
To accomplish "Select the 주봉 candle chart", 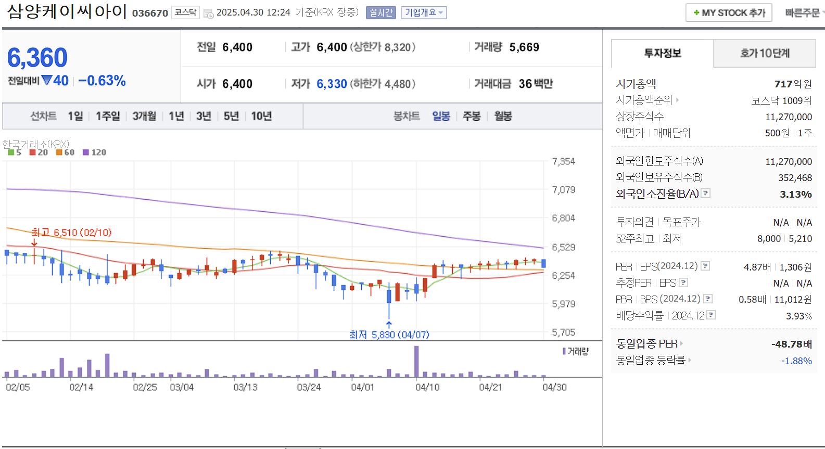I will (472, 116).
